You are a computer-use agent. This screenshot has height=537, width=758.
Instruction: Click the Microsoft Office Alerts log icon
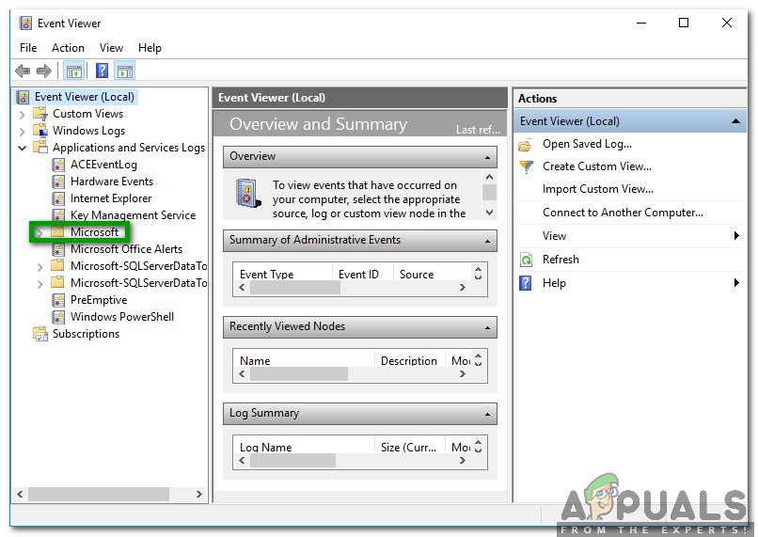58,249
